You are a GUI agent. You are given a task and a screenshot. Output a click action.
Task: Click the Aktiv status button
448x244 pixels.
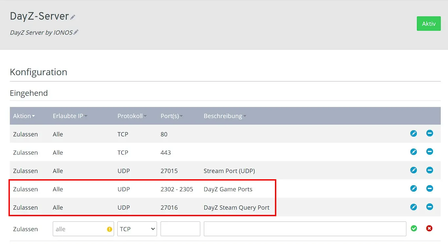pos(429,24)
